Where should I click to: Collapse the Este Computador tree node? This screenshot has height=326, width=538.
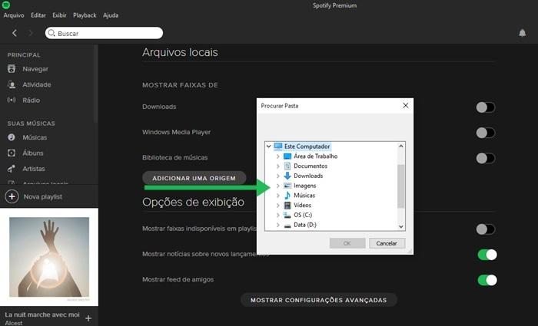pyautogui.click(x=269, y=147)
